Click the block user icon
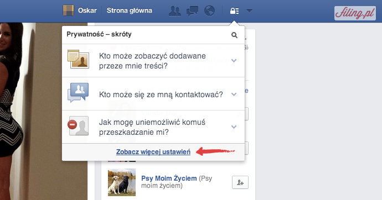382x200 pixels. 78,125
